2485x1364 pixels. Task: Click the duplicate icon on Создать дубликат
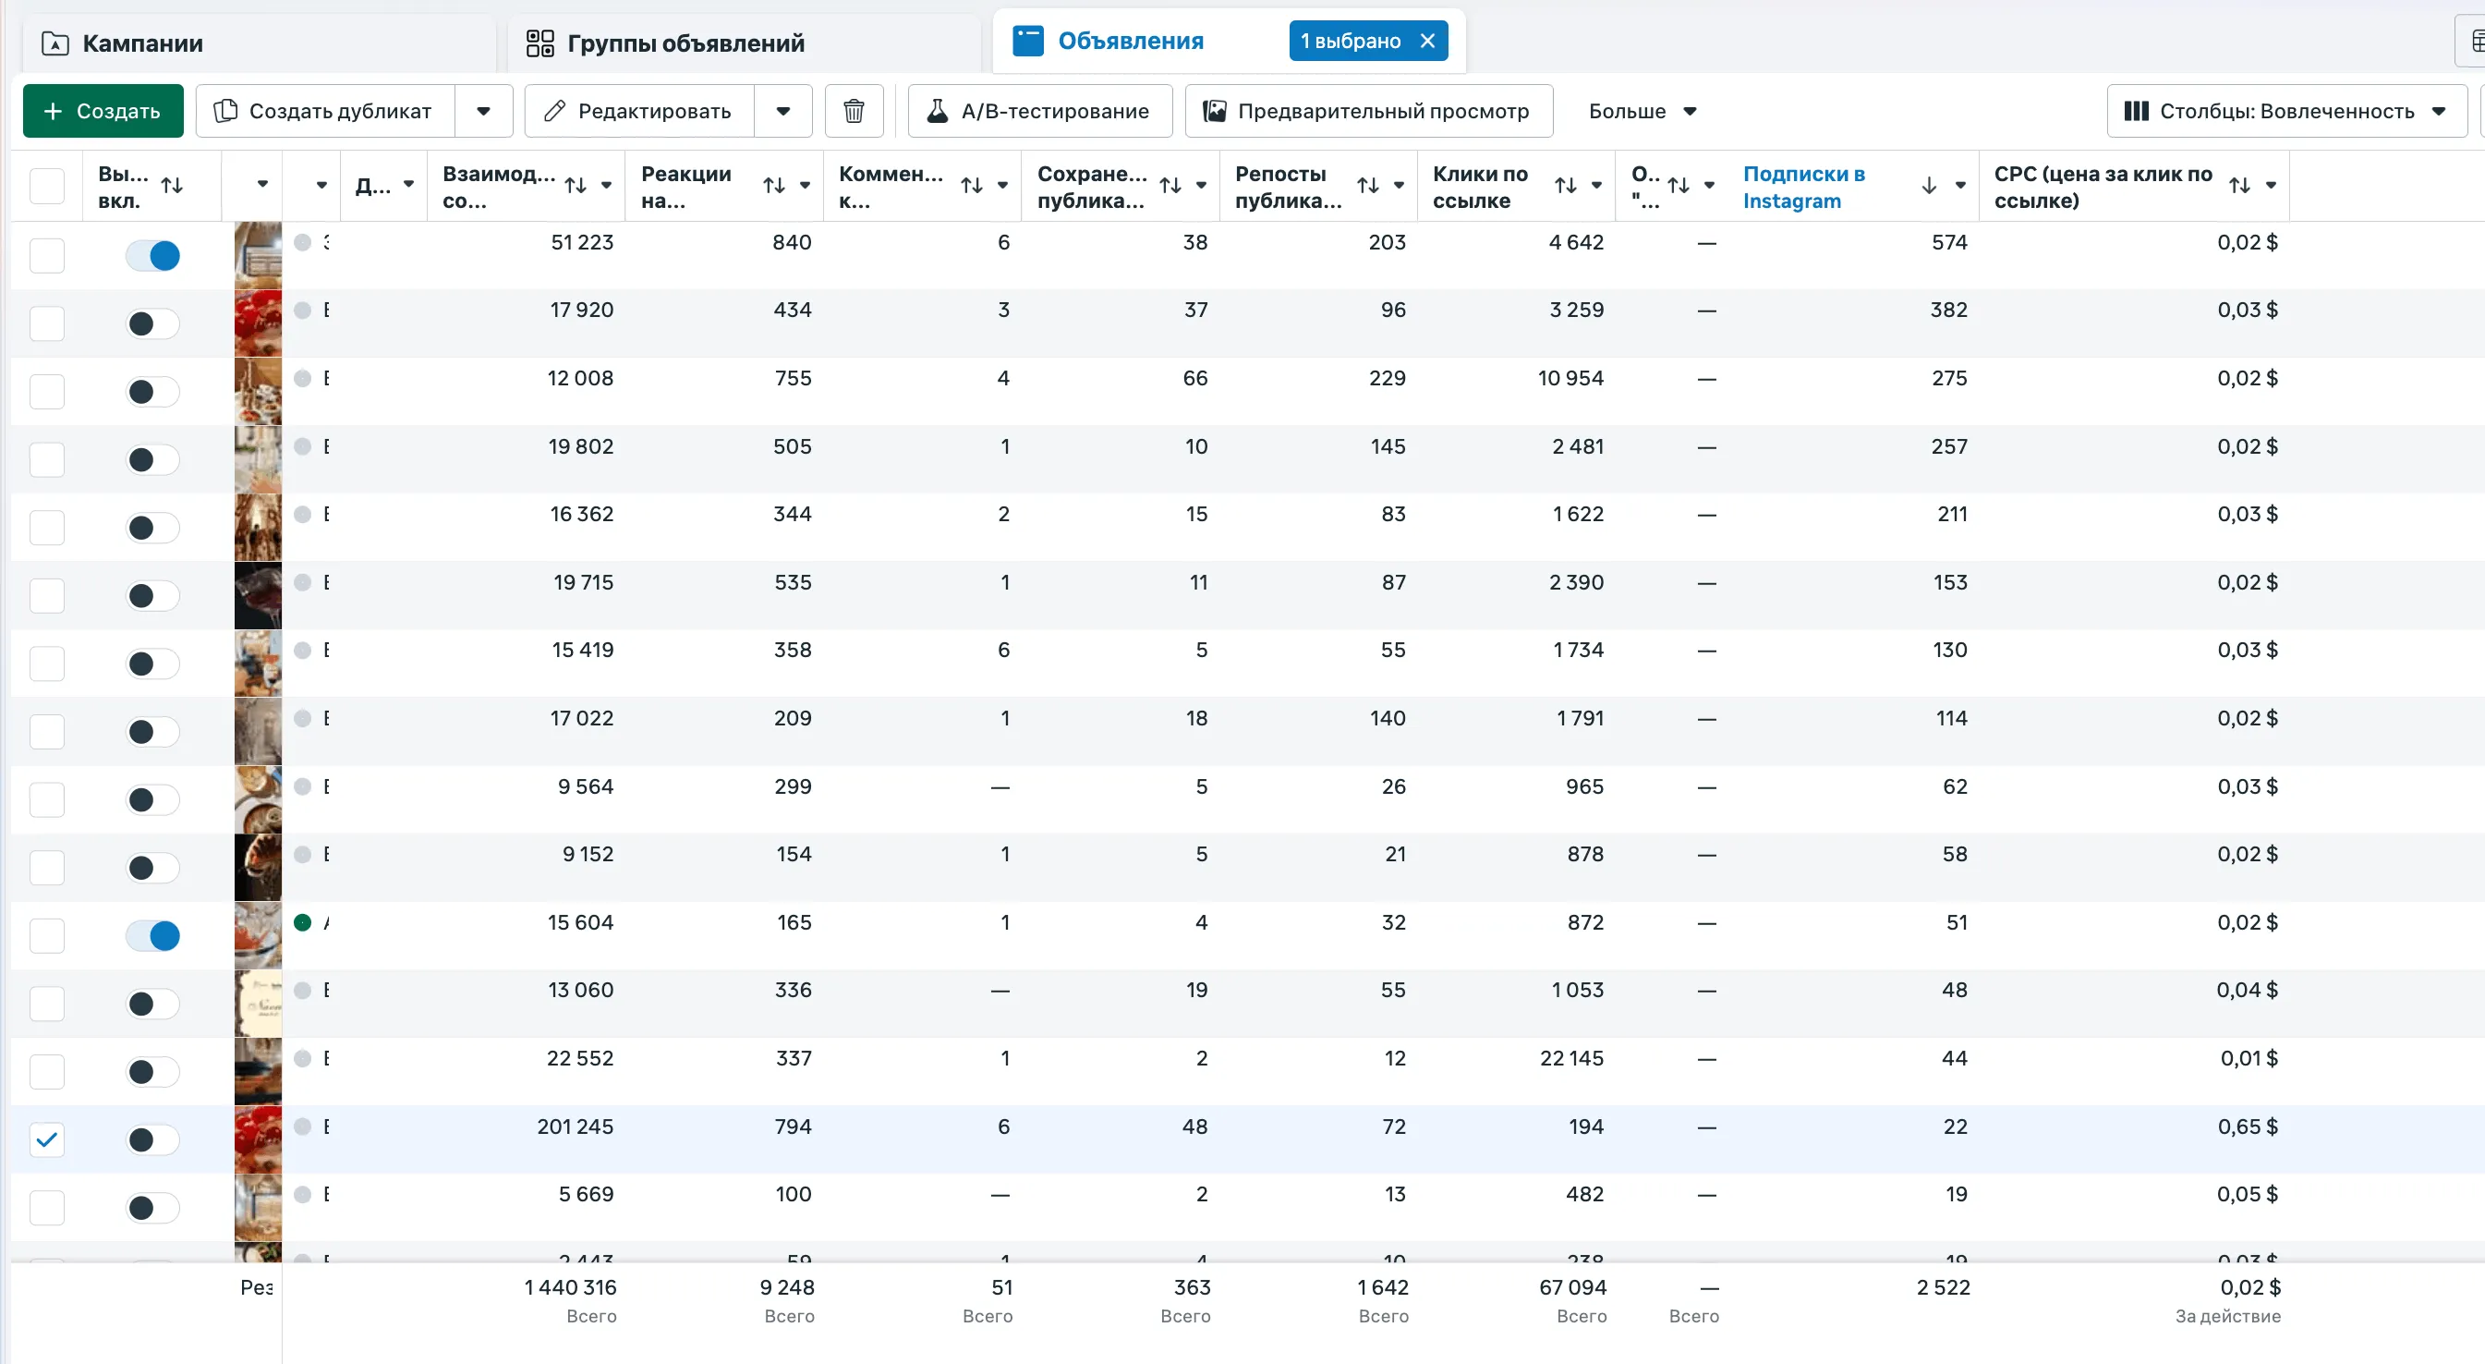224,111
